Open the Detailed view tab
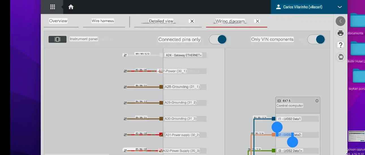This screenshot has width=365, height=155. pos(161,21)
